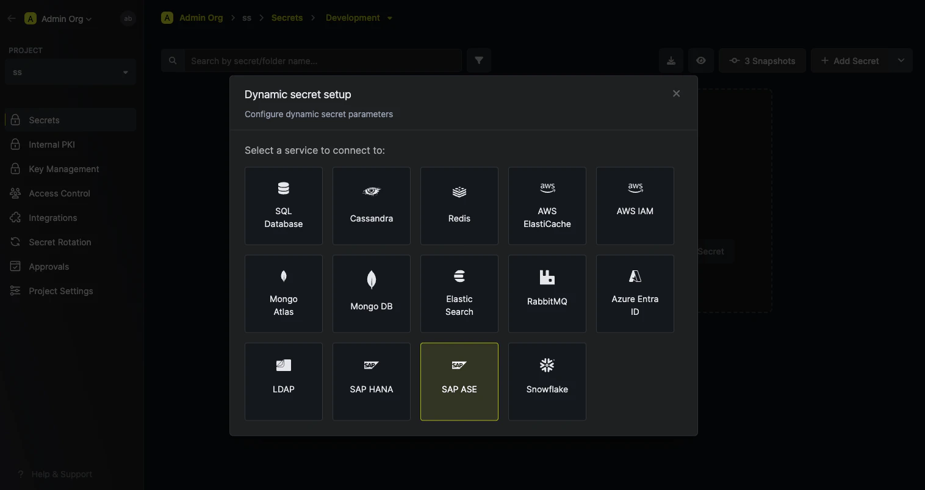Click the search magnifier icon
The width and height of the screenshot is (925, 490).
173,60
